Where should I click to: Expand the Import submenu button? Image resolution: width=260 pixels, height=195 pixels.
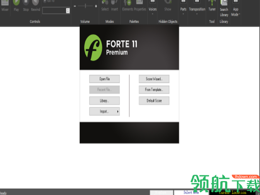coord(104,111)
